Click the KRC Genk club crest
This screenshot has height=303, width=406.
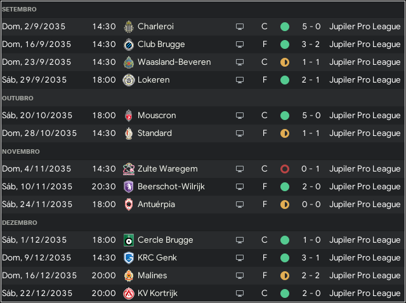click(129, 258)
